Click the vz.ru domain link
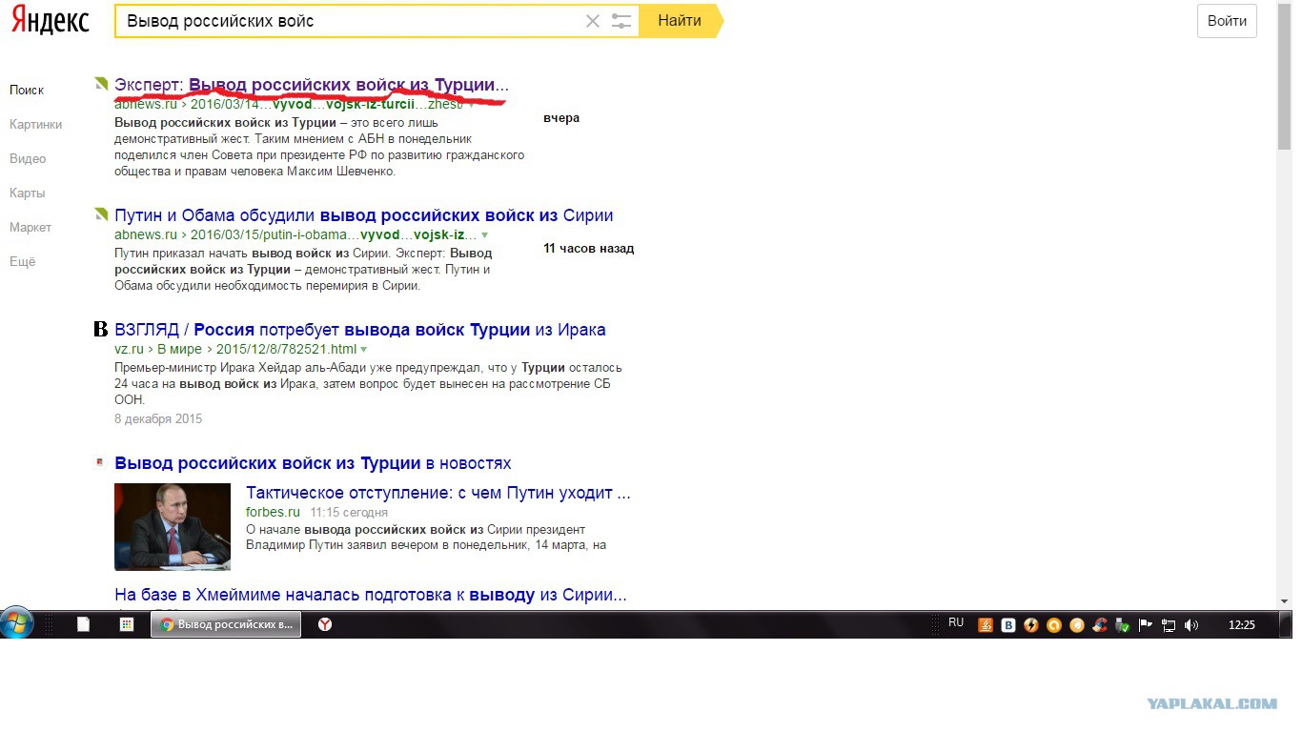1302x732 pixels. coord(127,349)
